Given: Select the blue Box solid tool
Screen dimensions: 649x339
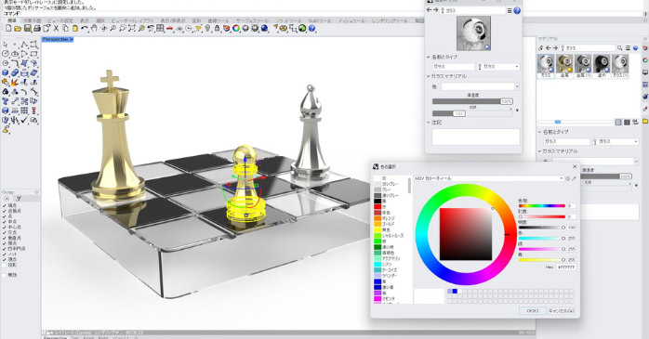Looking at the screenshot, I should click(x=6, y=72).
